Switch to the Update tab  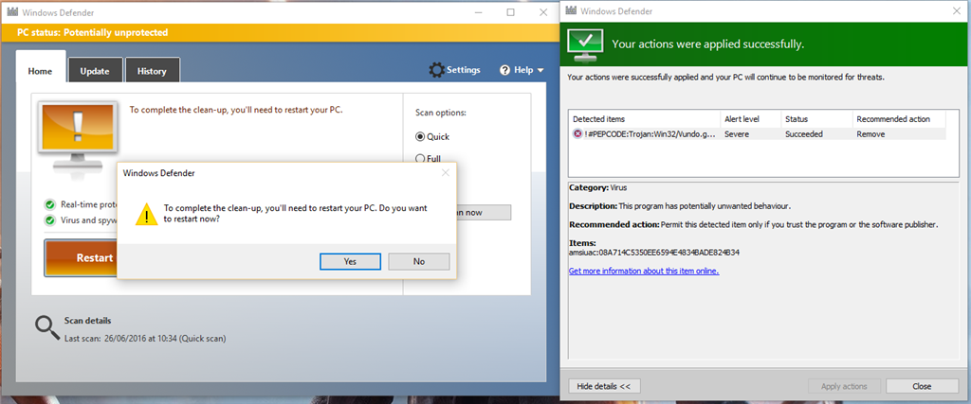[x=95, y=70]
